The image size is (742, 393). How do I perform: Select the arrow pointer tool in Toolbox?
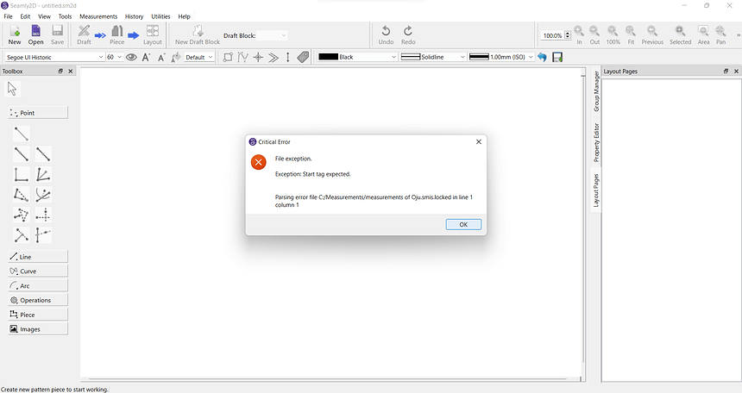[12, 89]
